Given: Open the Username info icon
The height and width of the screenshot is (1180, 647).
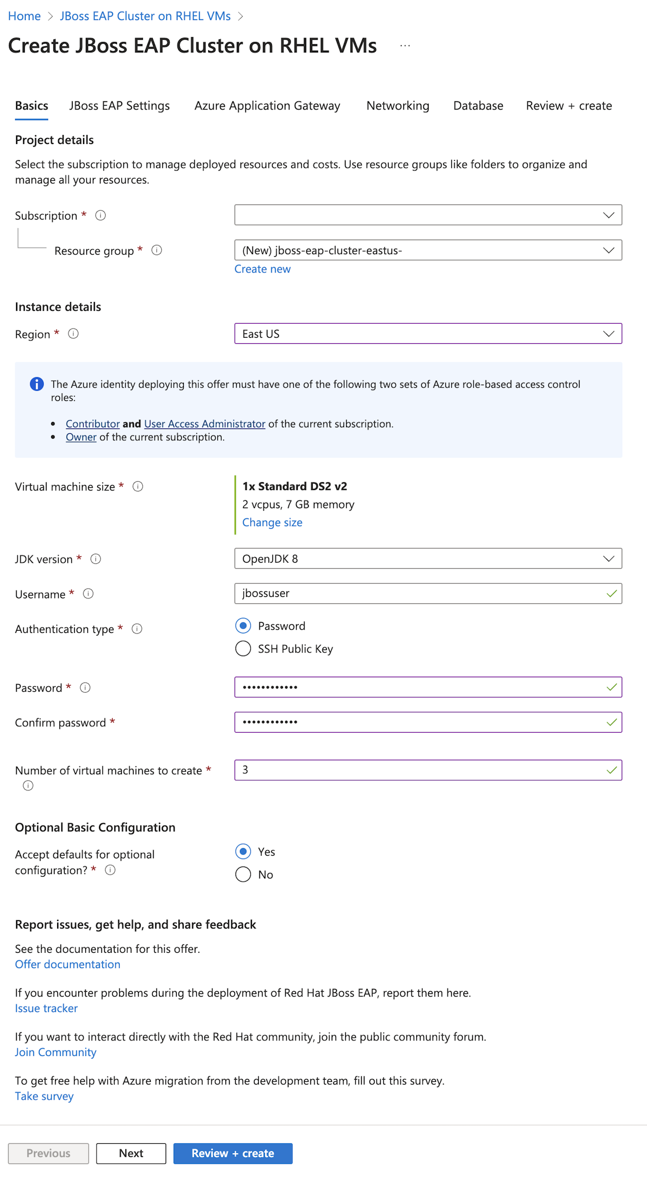Looking at the screenshot, I should click(x=88, y=594).
